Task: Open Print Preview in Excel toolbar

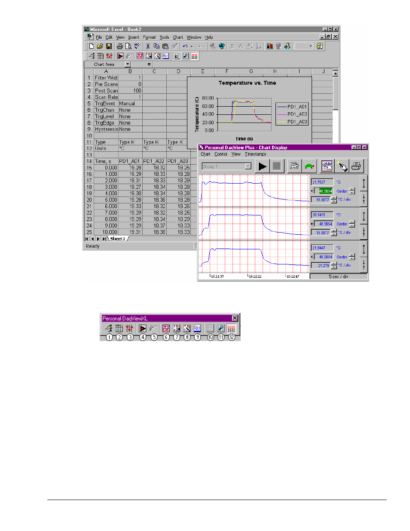Action: (x=128, y=46)
